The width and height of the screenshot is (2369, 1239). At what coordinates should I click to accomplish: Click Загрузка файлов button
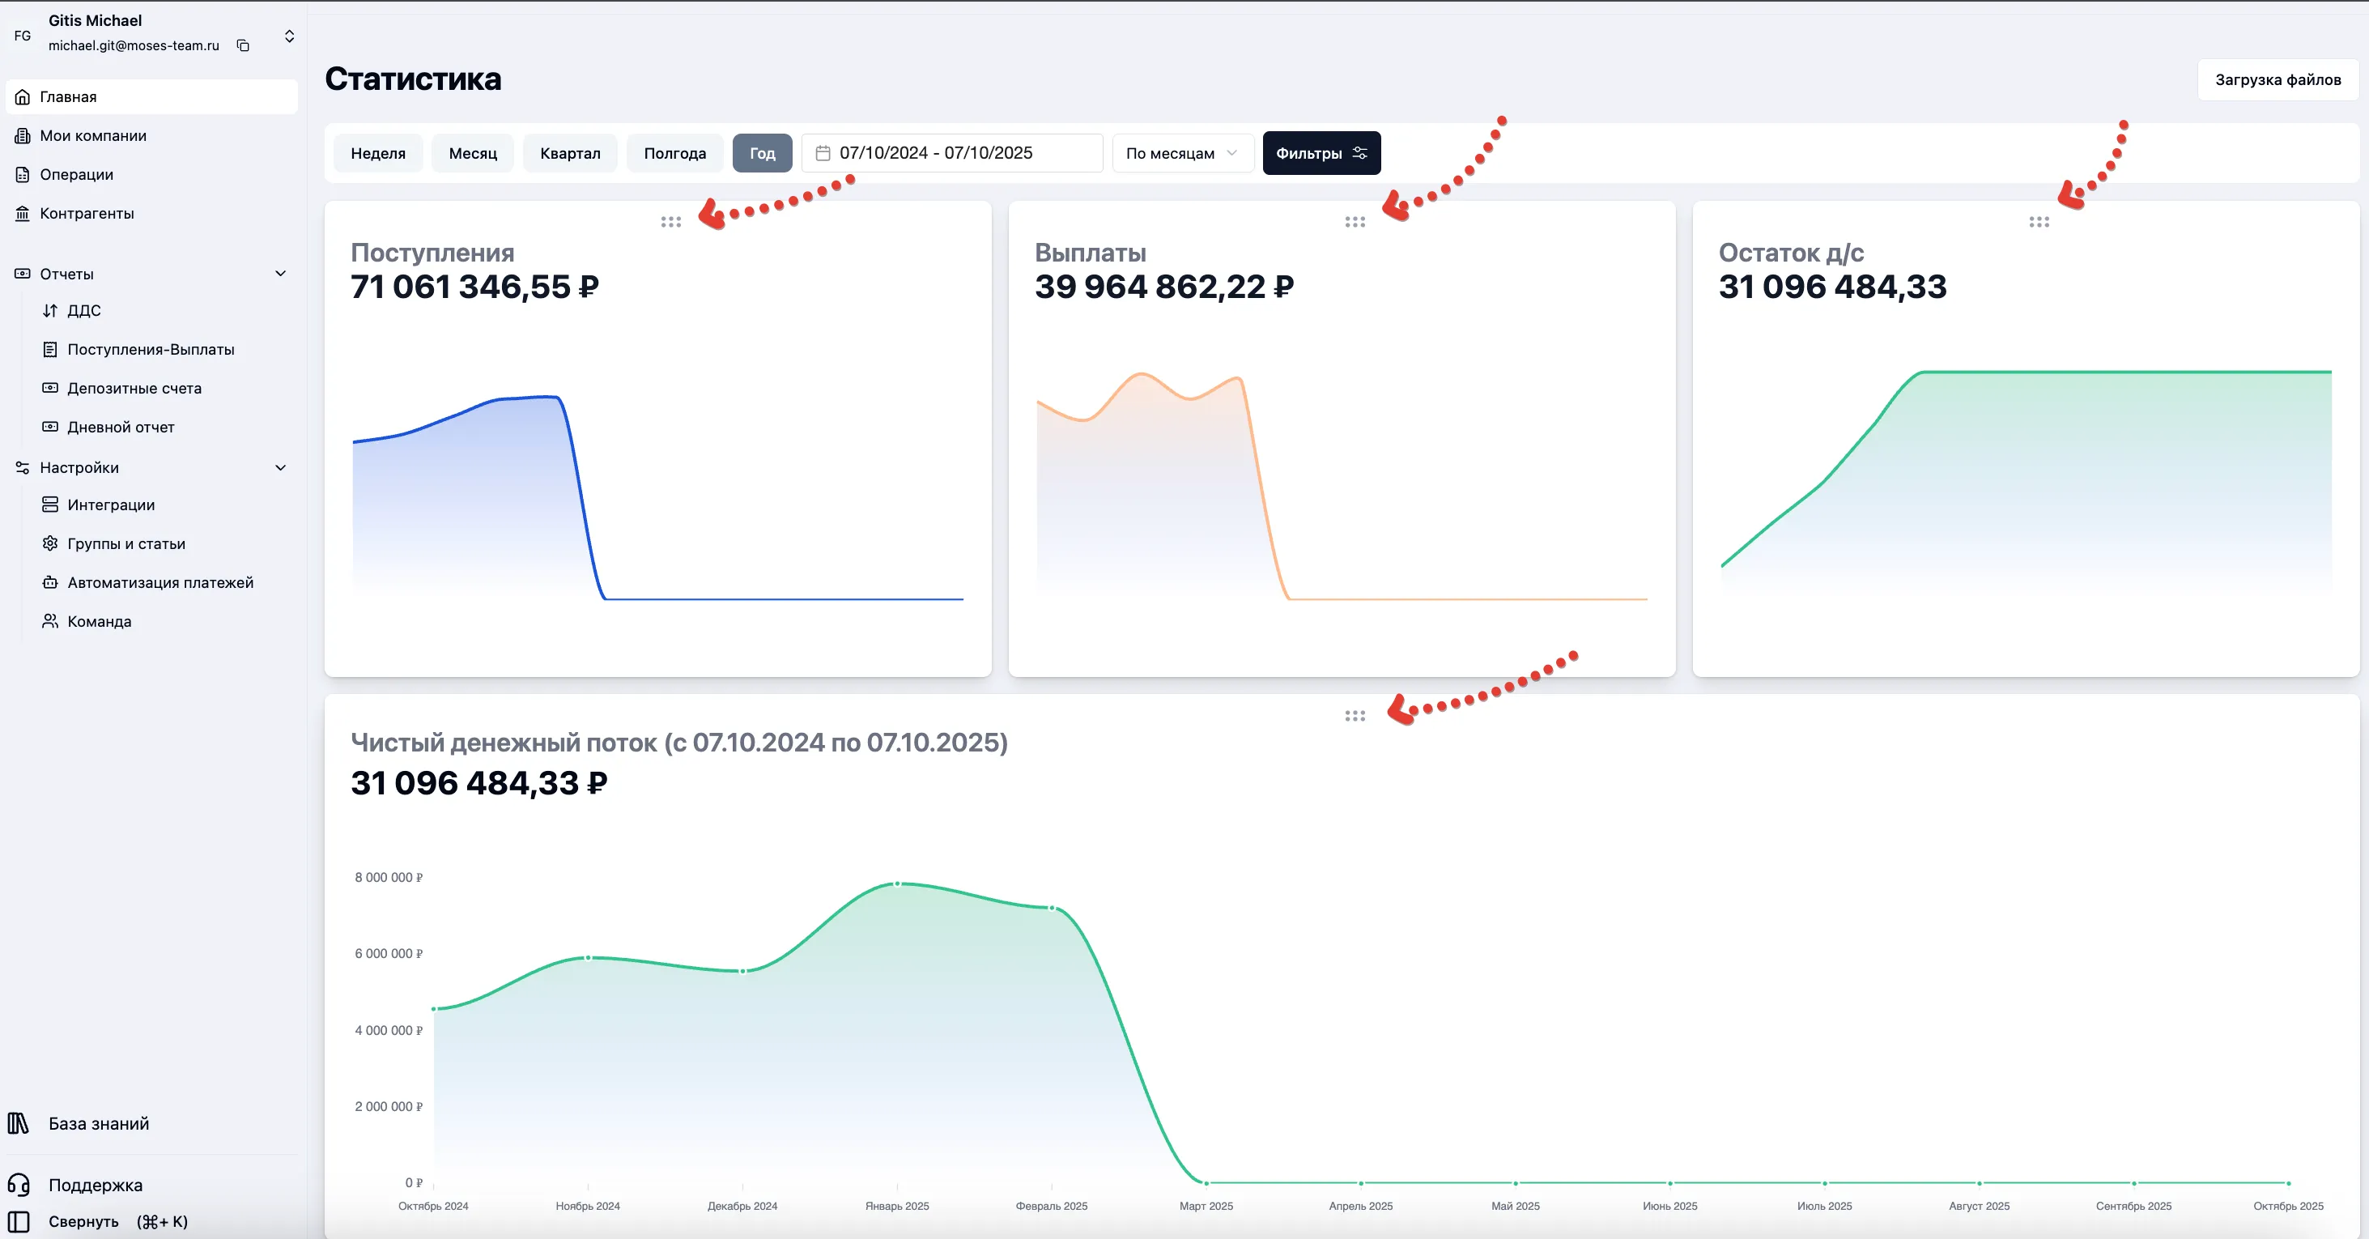point(2277,79)
